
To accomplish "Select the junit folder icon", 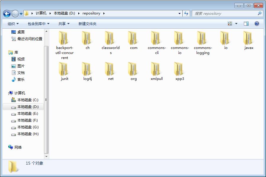I will [64, 69].
